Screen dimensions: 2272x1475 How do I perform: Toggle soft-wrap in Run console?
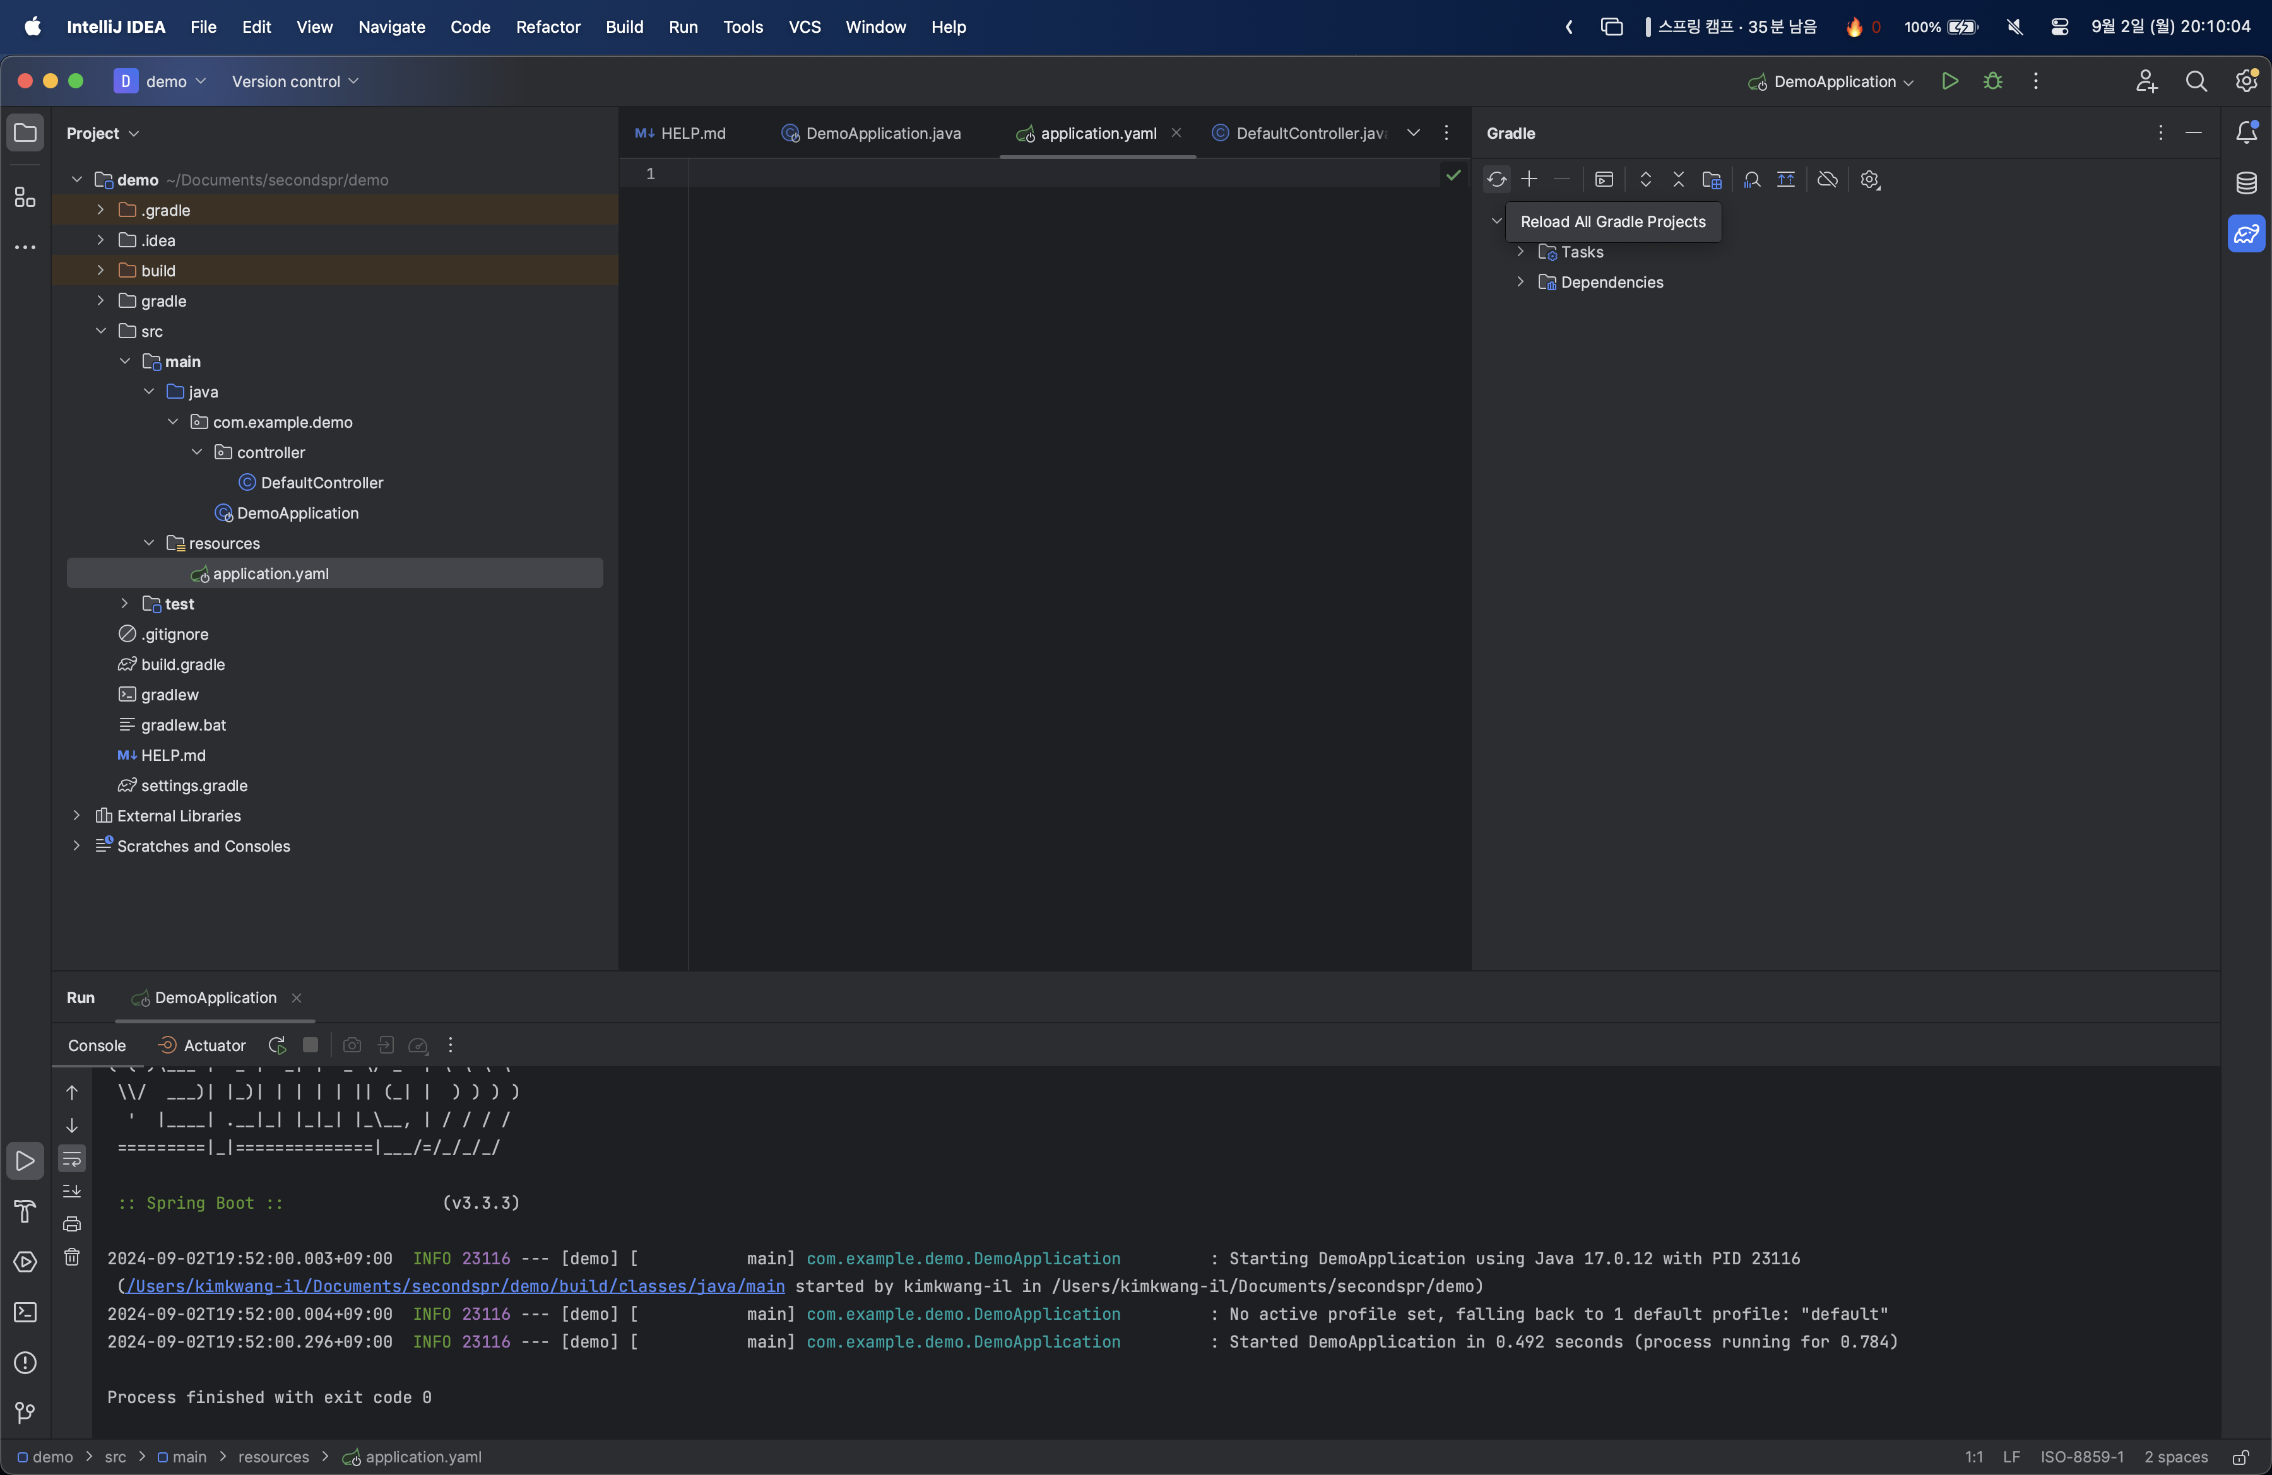coord(71,1159)
